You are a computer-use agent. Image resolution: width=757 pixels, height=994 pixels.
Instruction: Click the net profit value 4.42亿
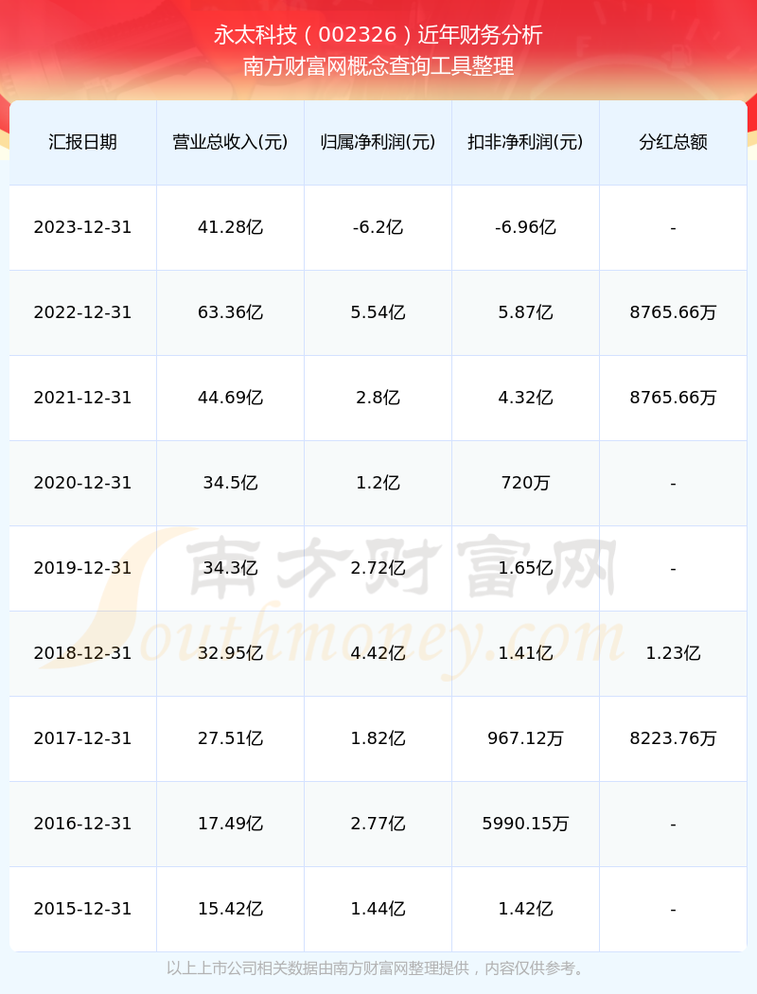pos(378,653)
